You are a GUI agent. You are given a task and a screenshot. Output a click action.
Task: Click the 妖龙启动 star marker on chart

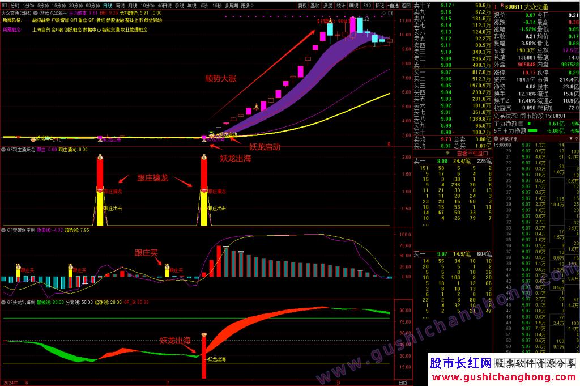217,134
